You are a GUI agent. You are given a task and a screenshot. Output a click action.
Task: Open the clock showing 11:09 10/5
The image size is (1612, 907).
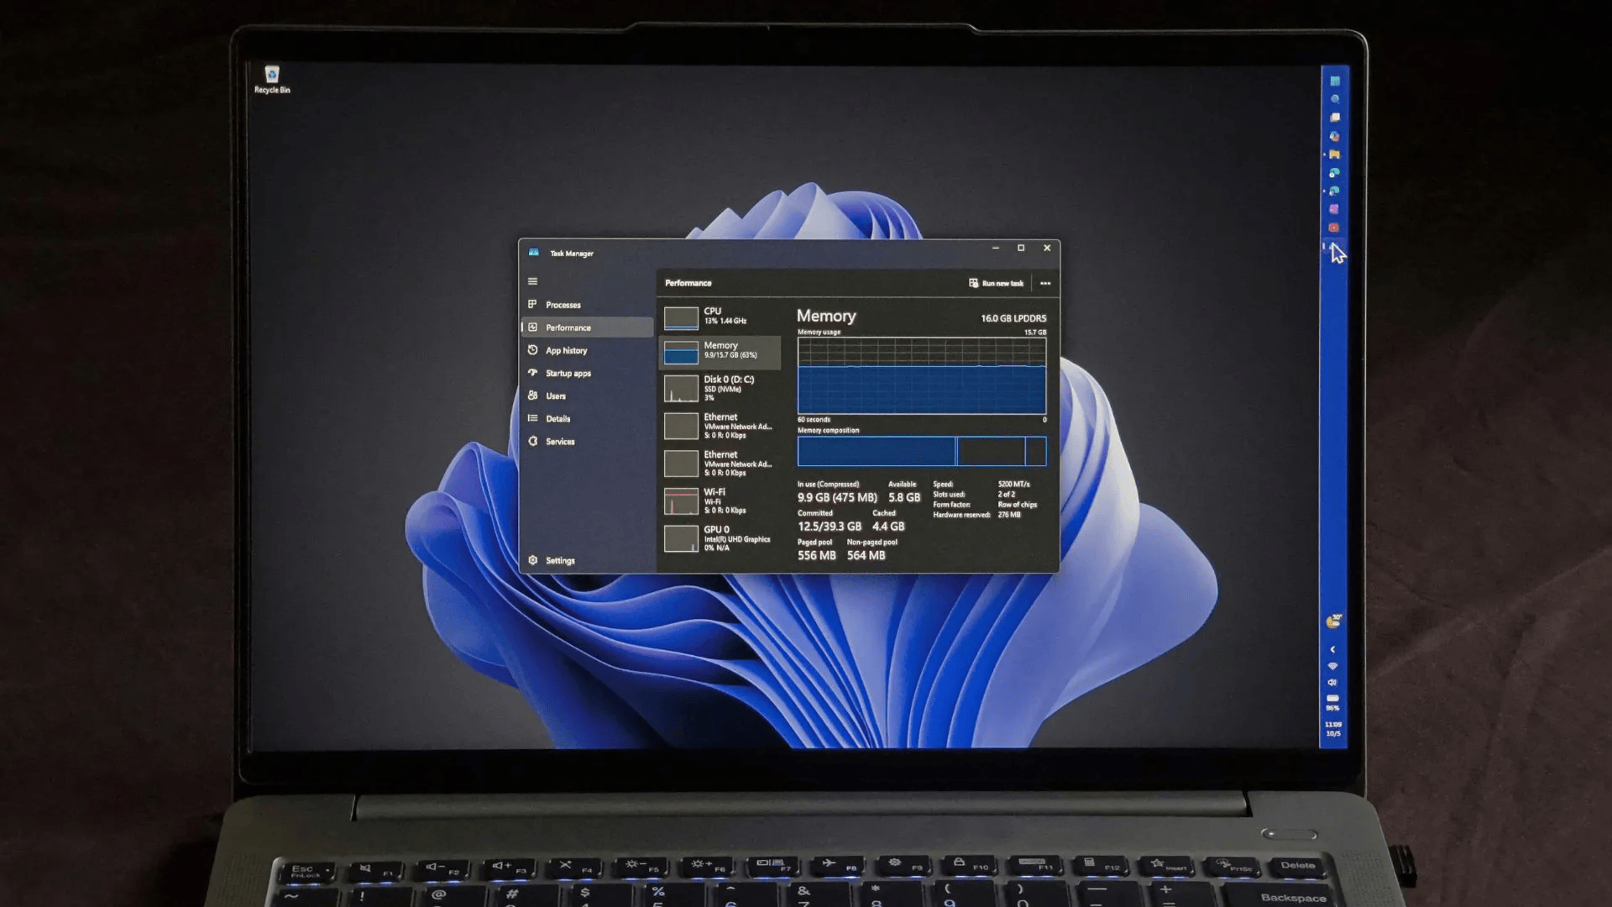(x=1332, y=729)
